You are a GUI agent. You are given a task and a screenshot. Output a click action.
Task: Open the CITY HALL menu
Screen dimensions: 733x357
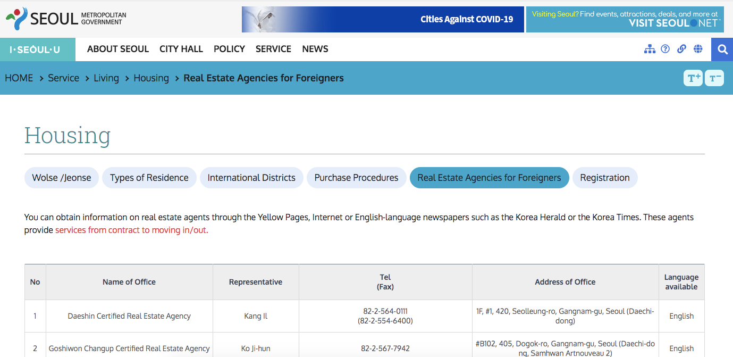click(181, 49)
